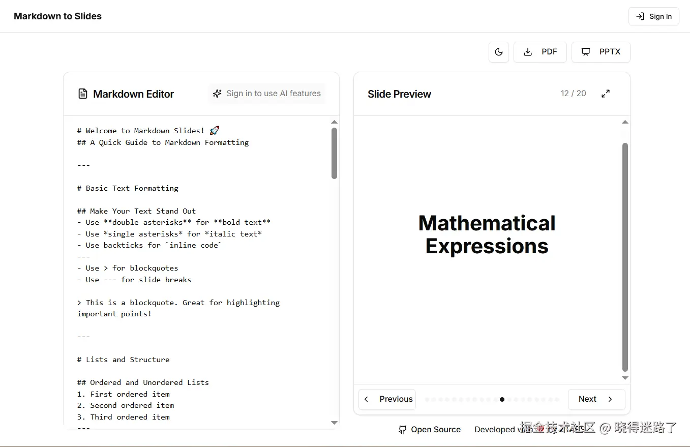Click the presentation icon inside the PPTX button
The image size is (690, 447).
586,52
